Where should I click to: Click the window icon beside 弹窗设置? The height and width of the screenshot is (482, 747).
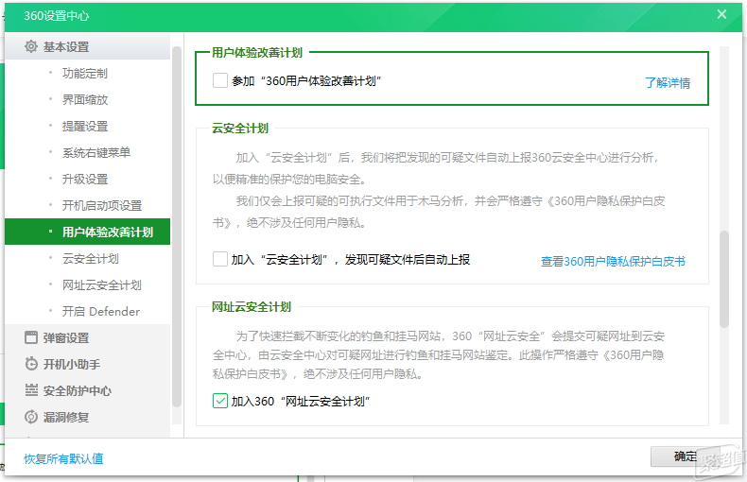31,337
